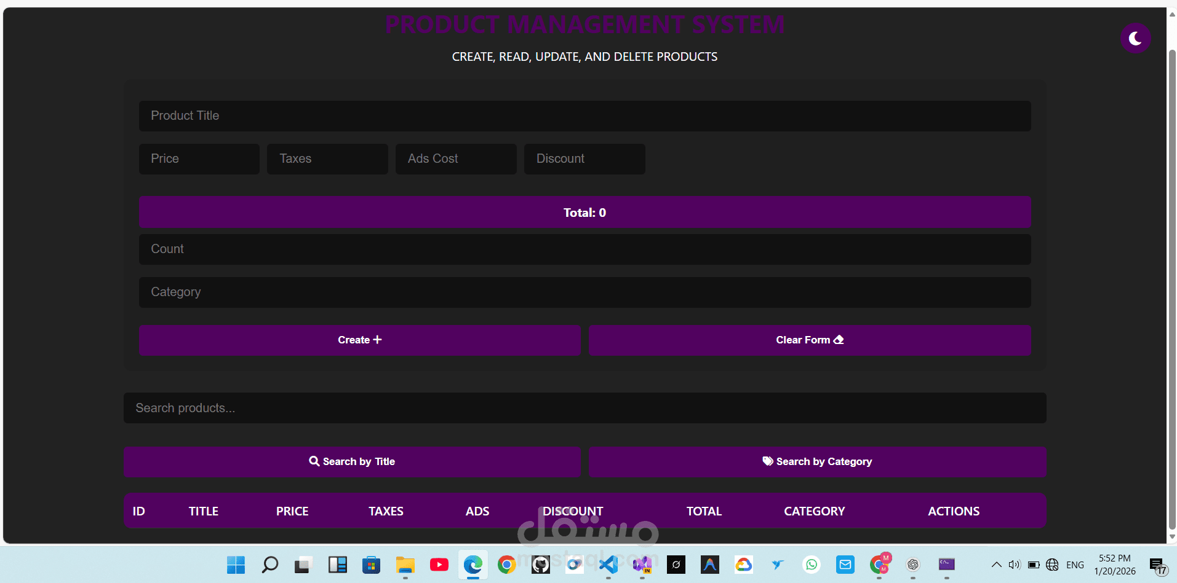Open the Windows Start menu

click(x=236, y=565)
